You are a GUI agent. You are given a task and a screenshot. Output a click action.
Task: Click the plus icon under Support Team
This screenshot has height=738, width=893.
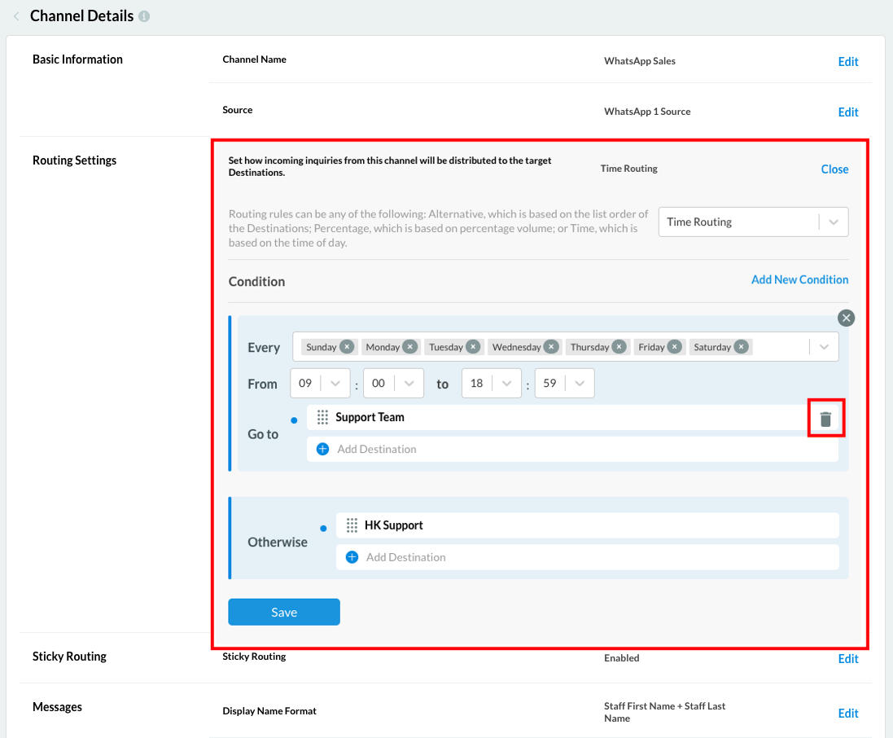point(322,449)
